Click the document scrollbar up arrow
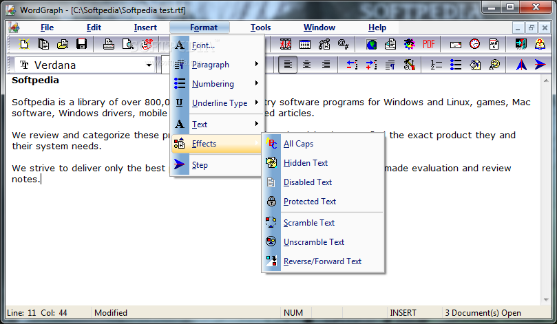Viewport: 557px width, 324px height. point(546,81)
